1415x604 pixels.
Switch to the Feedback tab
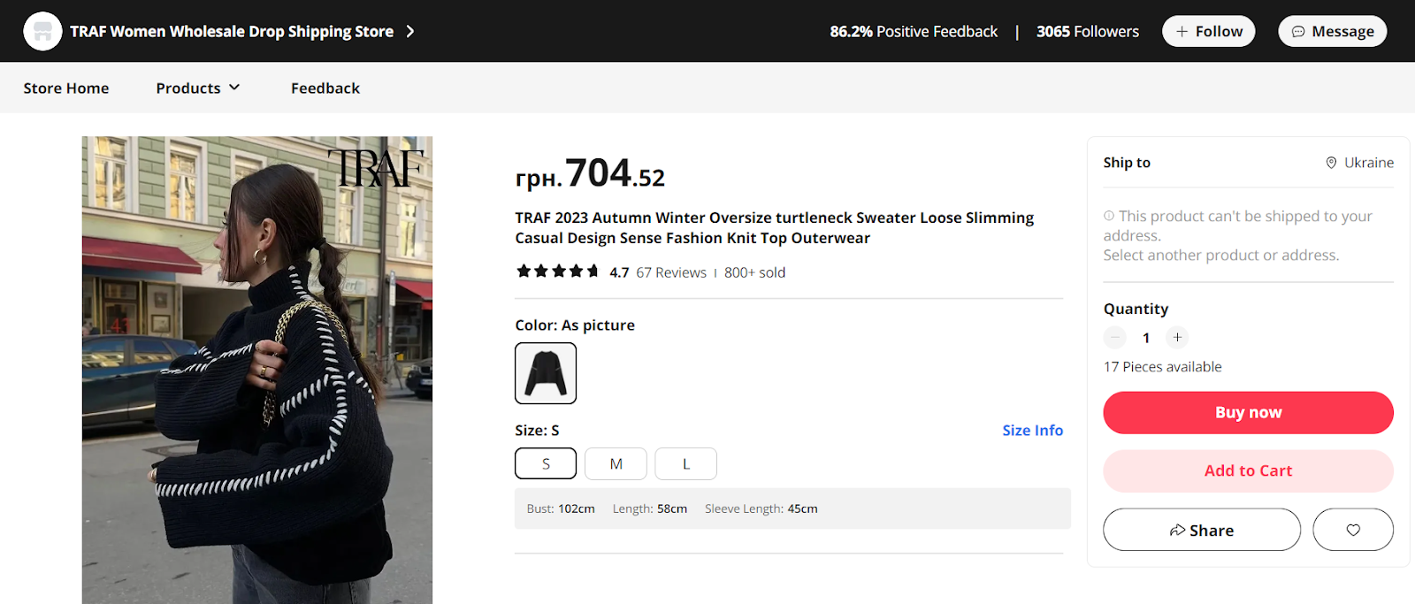pos(325,88)
